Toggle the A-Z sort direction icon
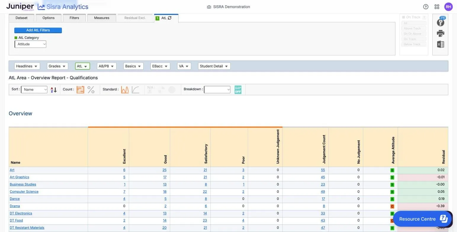This screenshot has height=232, width=457. (x=54, y=90)
